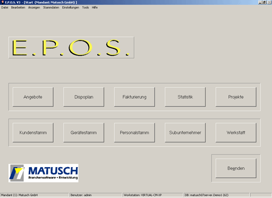
Task: Open the Hilfe menu
Action: click(95, 7)
